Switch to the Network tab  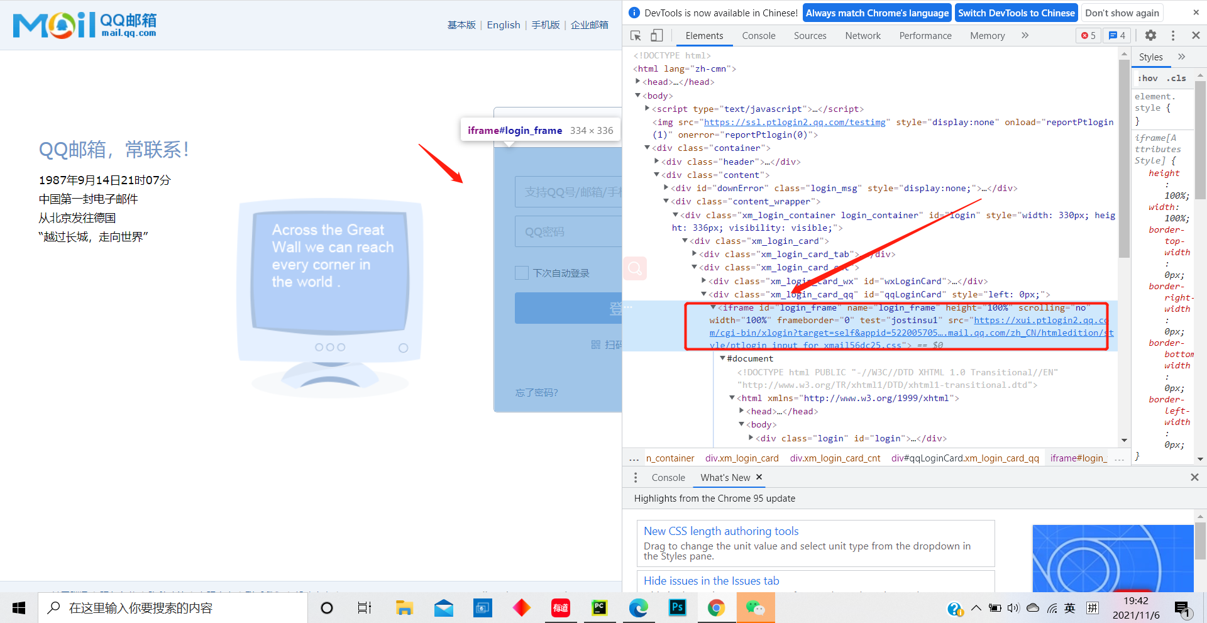click(x=863, y=36)
